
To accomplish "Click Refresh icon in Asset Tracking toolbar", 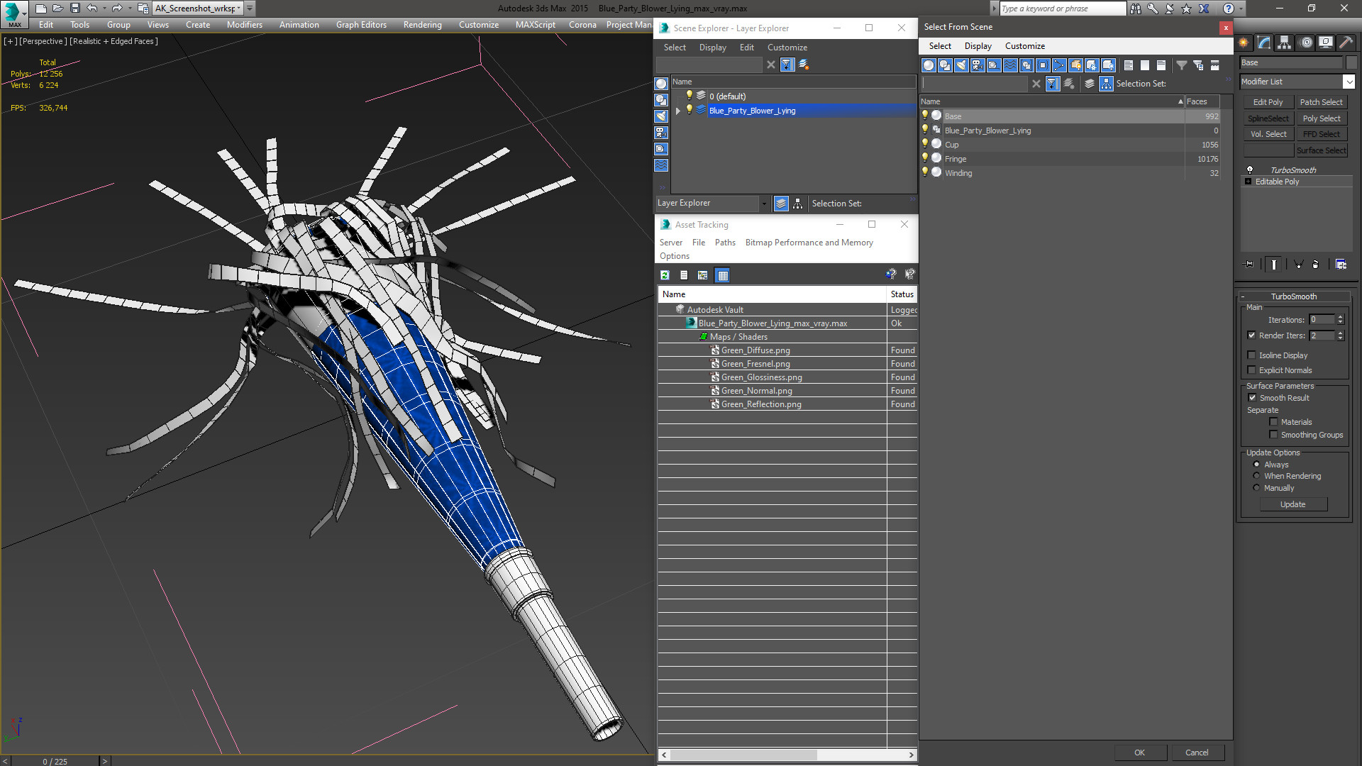I will point(665,275).
